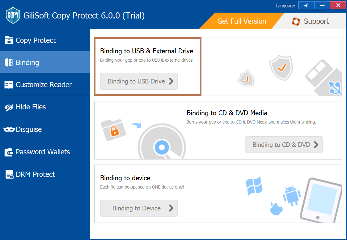Viewport: 347px width, 240px height.
Task: Click the Copy Protect folder-lock icon
Action: (9, 40)
